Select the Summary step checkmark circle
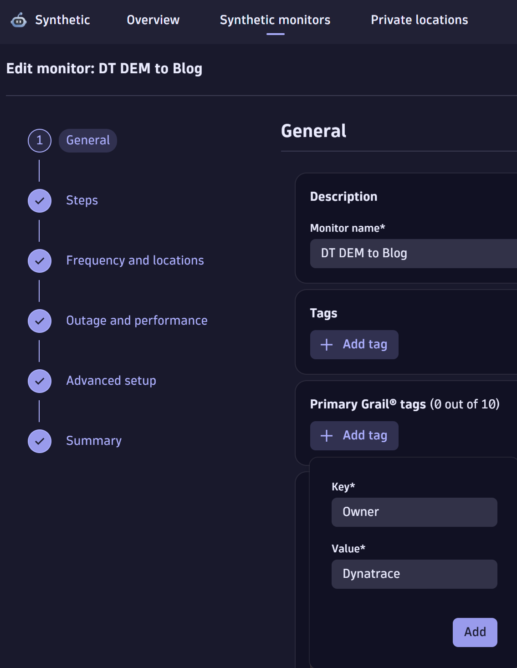Viewport: 517px width, 668px height. pos(39,441)
